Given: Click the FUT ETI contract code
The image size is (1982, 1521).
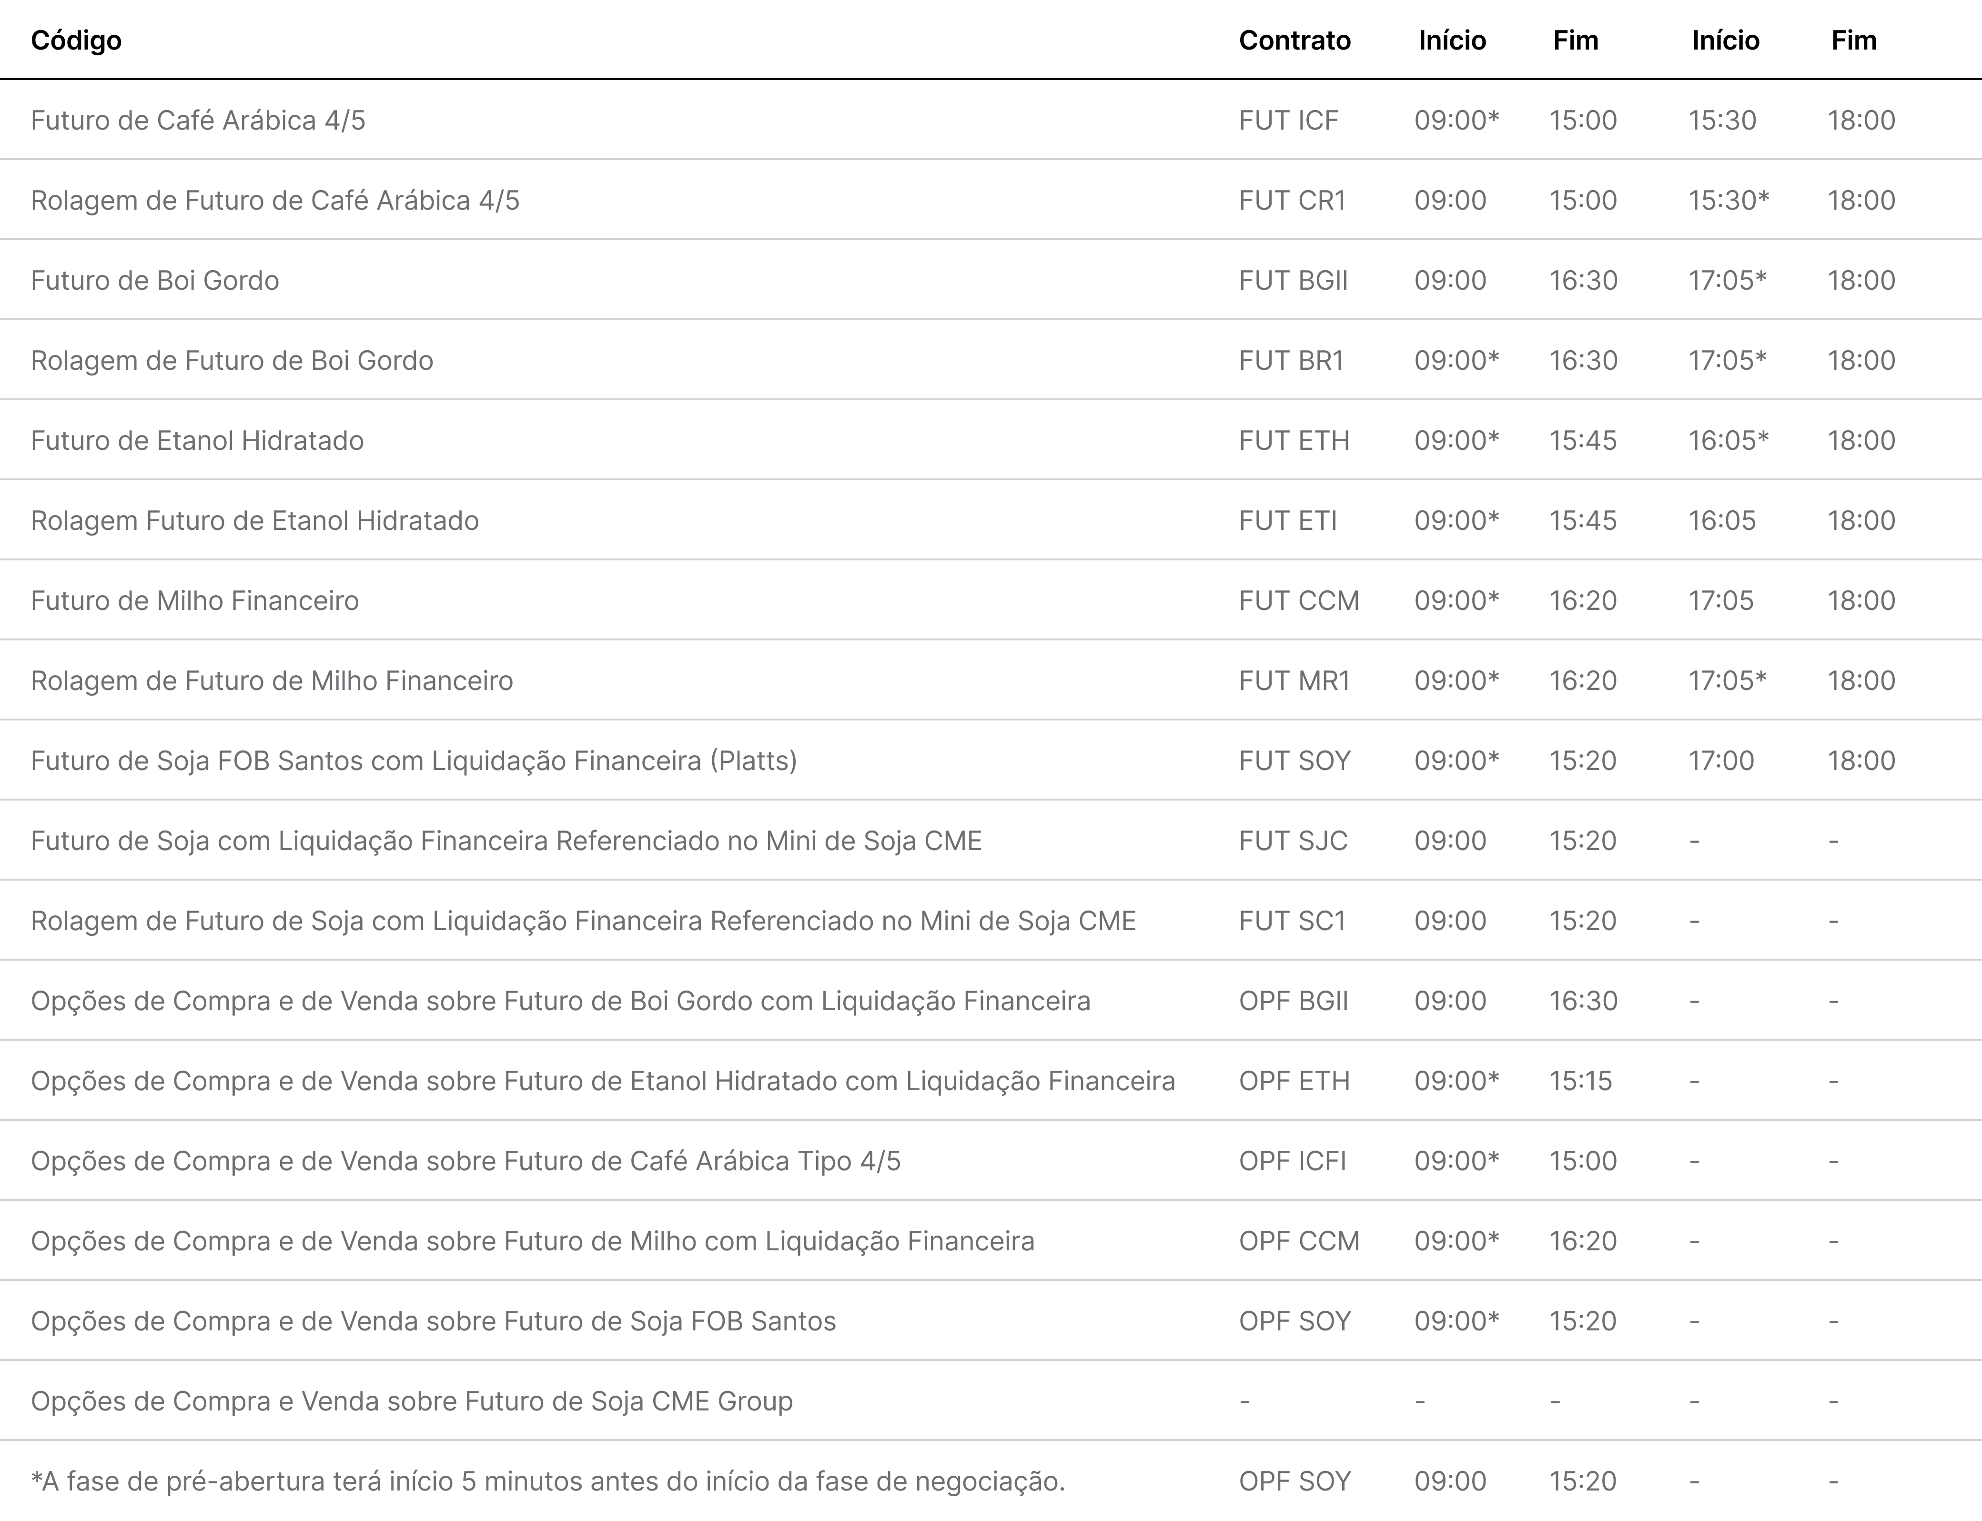Looking at the screenshot, I should pyautogui.click(x=1287, y=520).
